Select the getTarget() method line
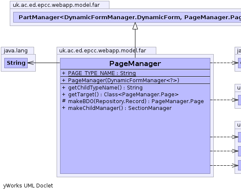This screenshot has height=193, width=241. 120,95
